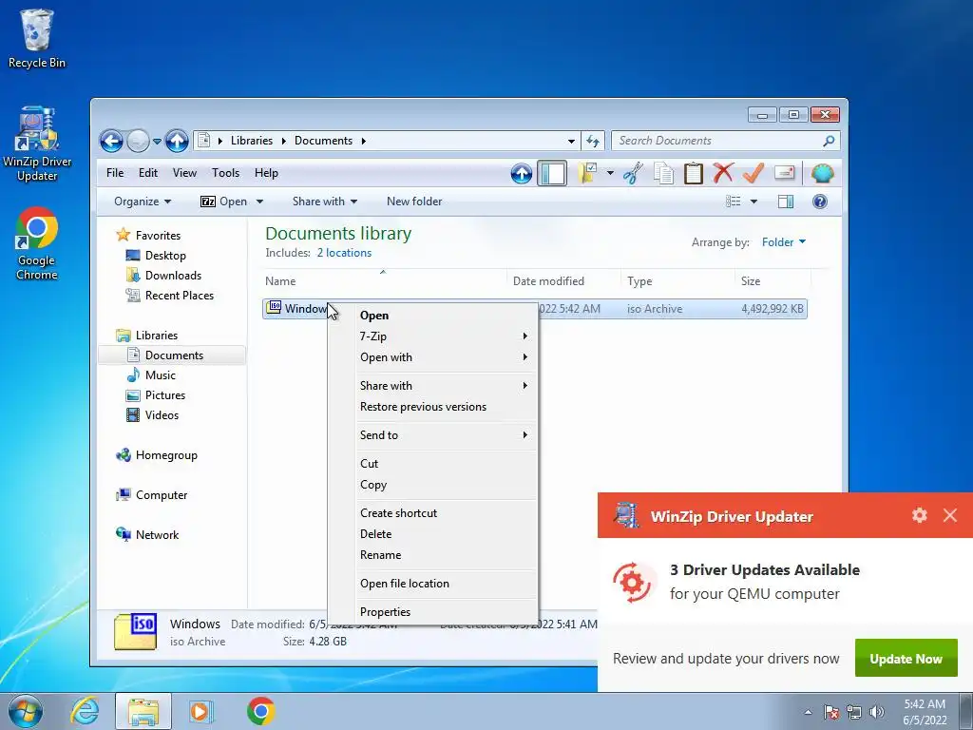This screenshot has width=973, height=730.
Task: Open the Share with command dropdown
Action: click(x=325, y=202)
